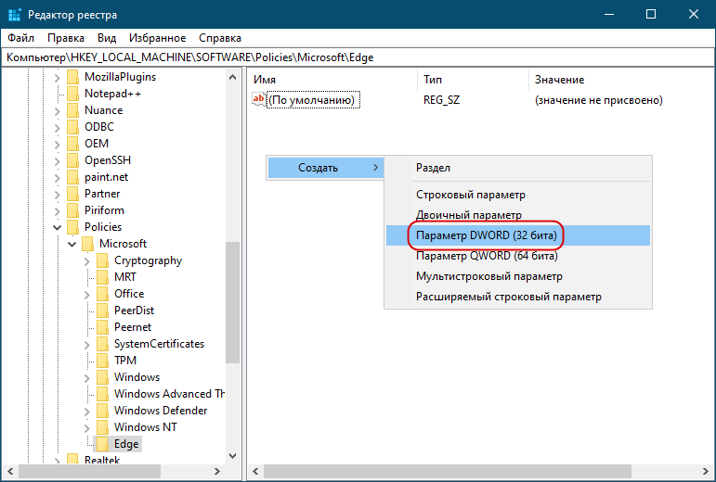Select the Windows Advanced tree item
This screenshot has width=716, height=482.
169,394
